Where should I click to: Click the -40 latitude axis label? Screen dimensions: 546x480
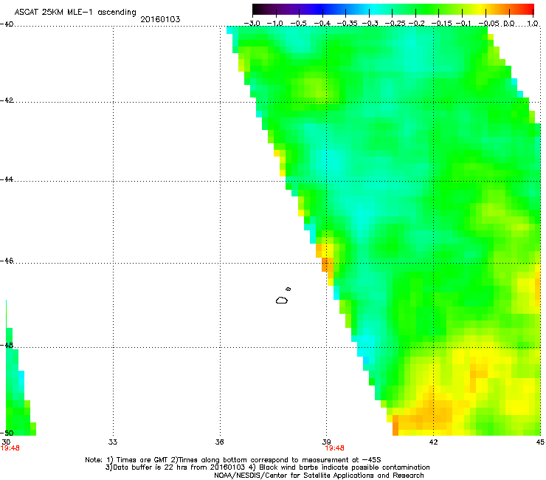click(7, 24)
